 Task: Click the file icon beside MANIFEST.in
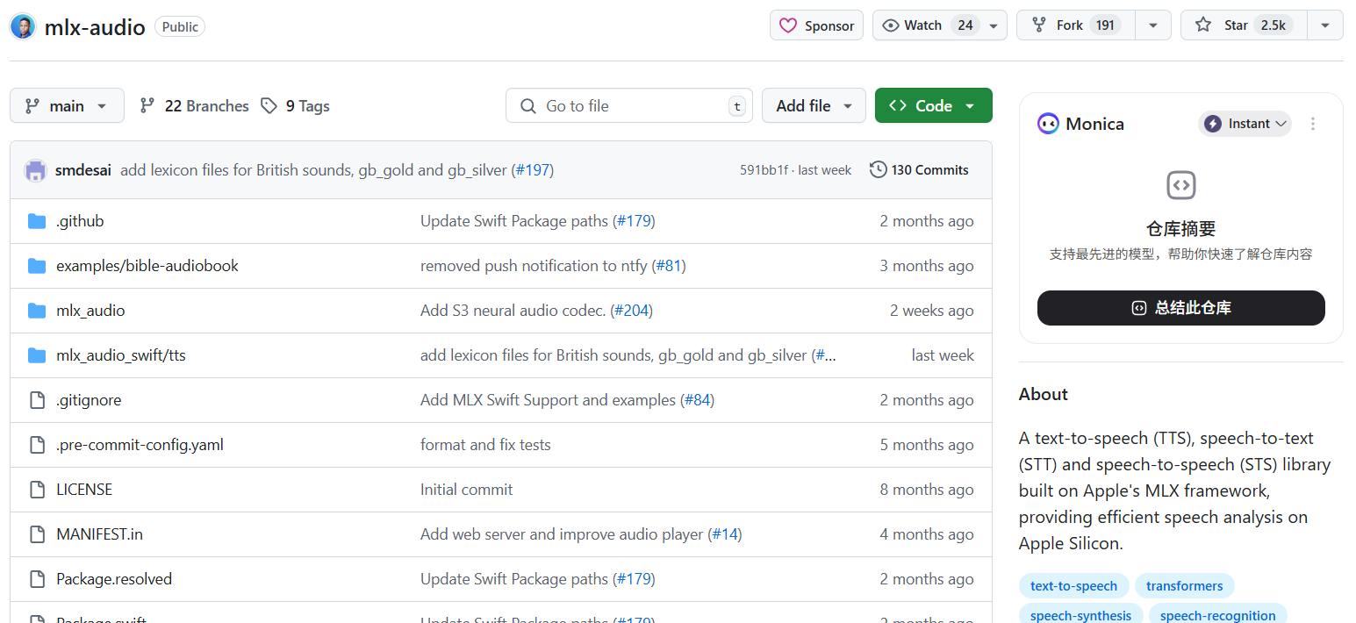click(37, 534)
